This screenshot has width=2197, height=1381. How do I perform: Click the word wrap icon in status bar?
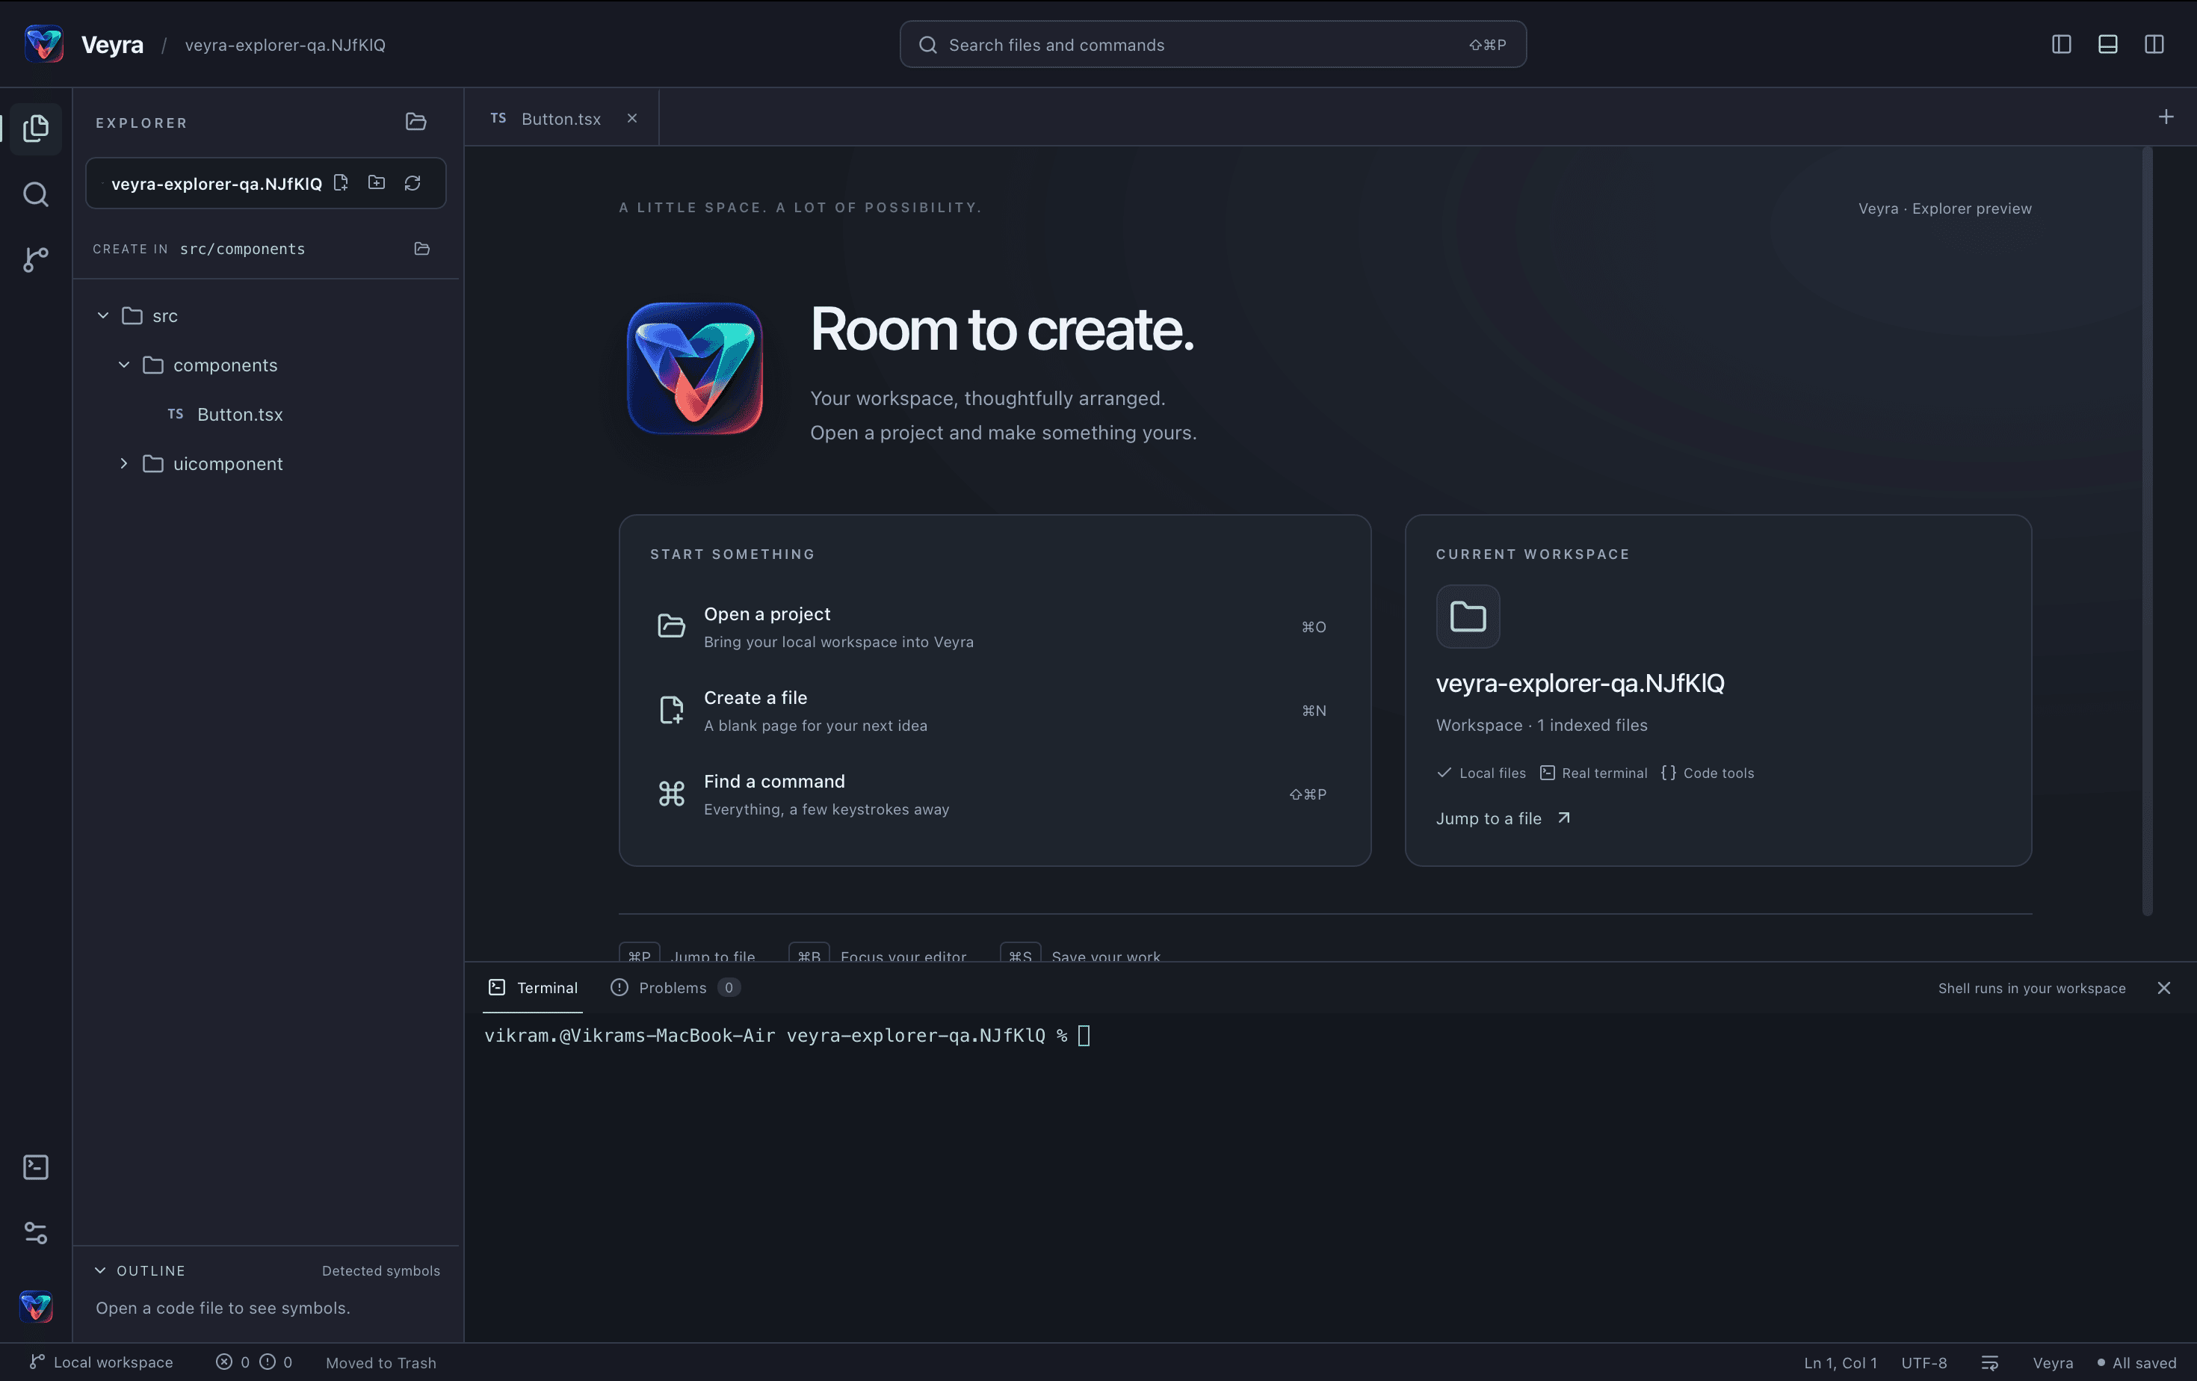point(1990,1362)
